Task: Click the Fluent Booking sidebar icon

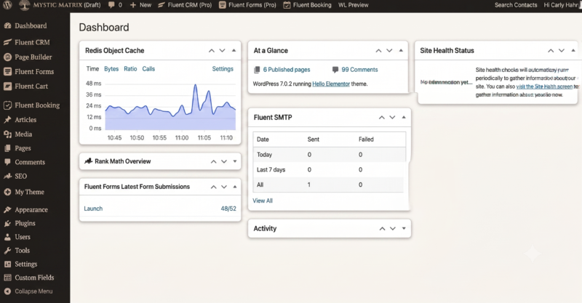Action: [x=7, y=105]
